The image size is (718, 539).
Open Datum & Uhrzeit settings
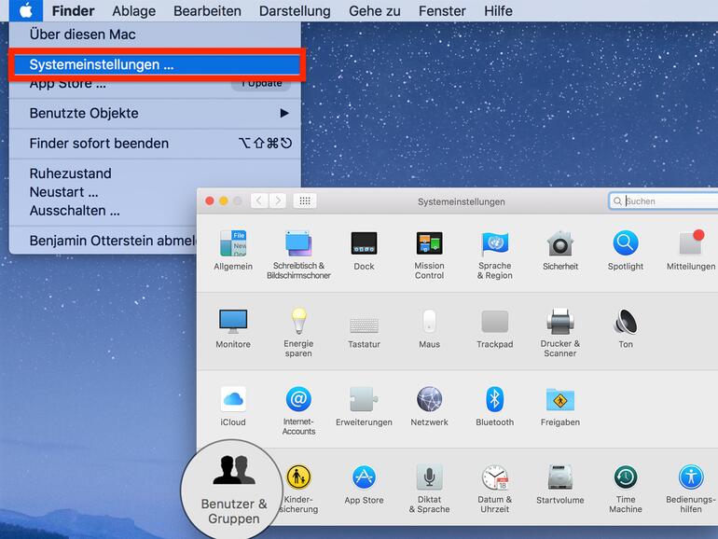[494, 488]
